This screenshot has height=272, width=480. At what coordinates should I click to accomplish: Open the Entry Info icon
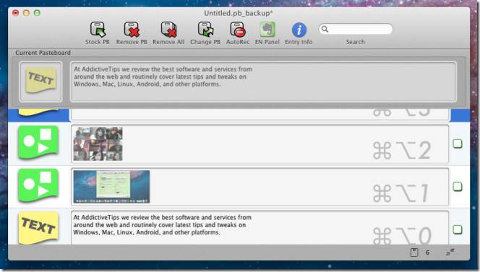[x=299, y=30]
